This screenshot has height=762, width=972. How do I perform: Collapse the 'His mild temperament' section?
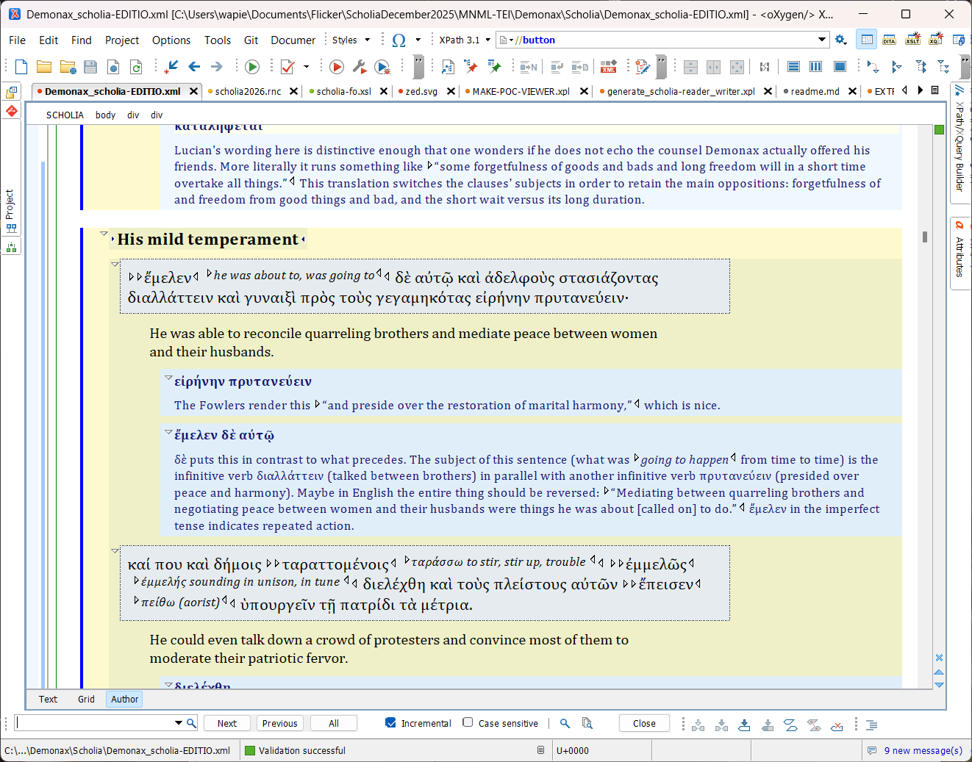click(x=104, y=234)
